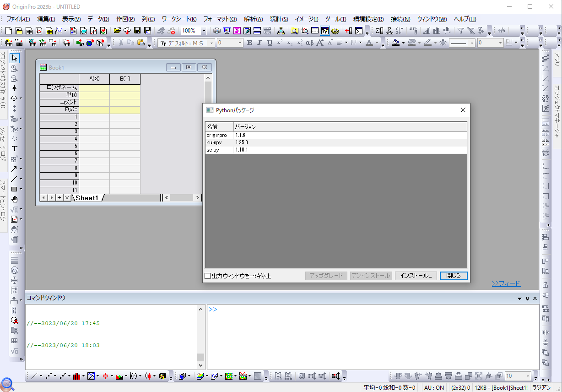Image resolution: width=562 pixels, height=392 pixels.
Task: Click the increase font size icon
Action: [x=320, y=43]
